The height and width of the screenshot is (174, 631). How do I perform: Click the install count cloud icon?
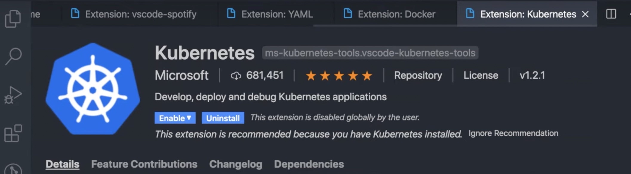point(236,76)
